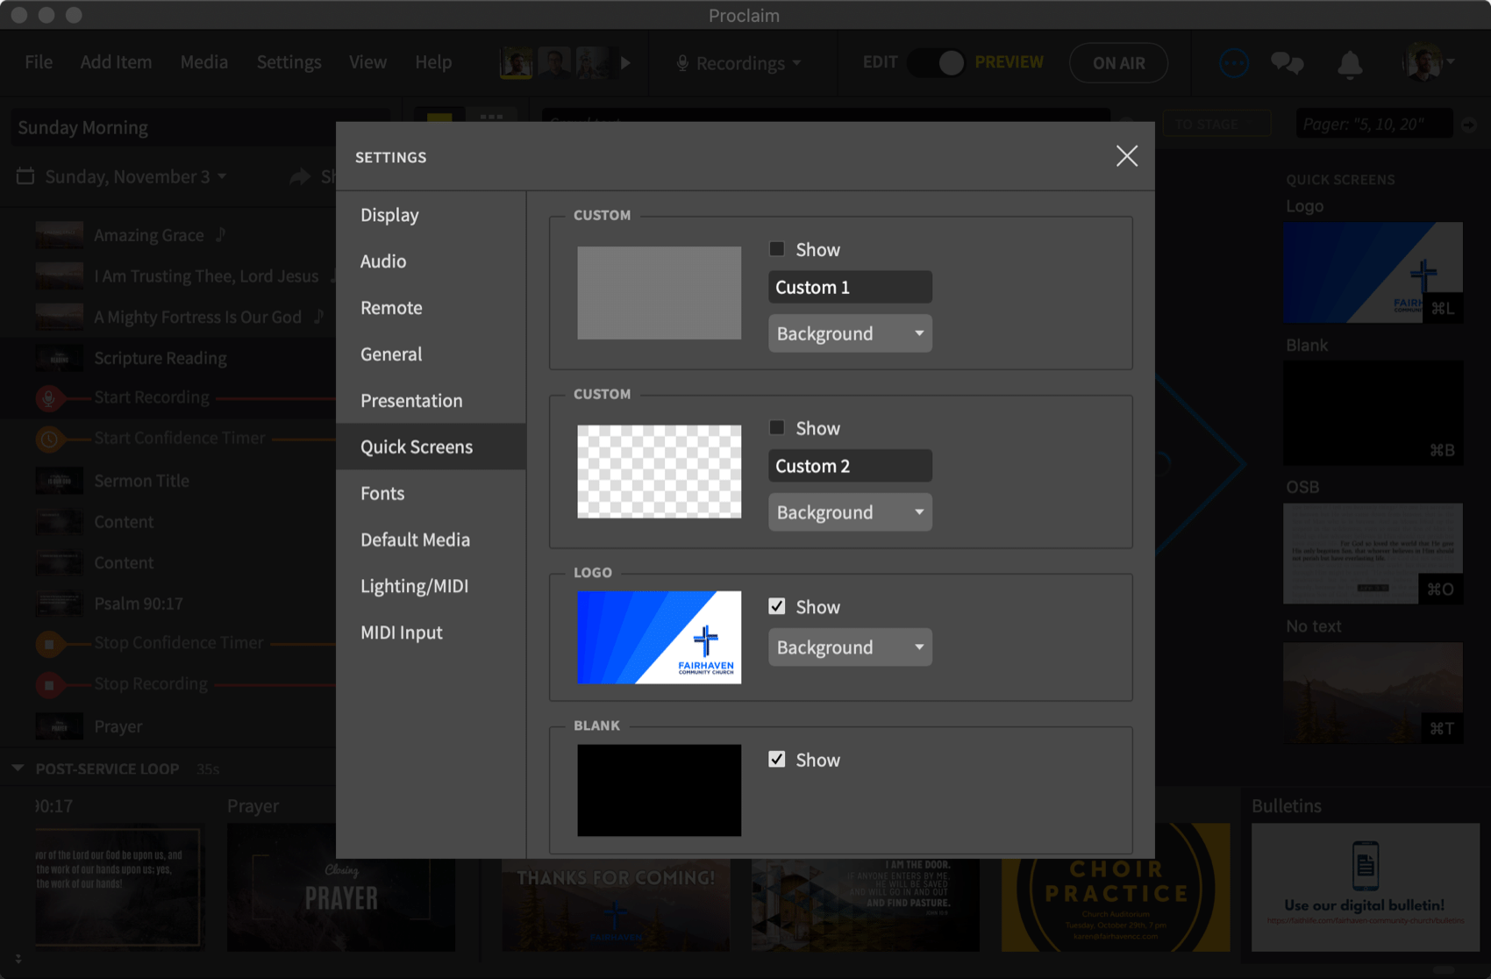The width and height of the screenshot is (1491, 979).
Task: Click the play arrow beside presenter avatars
Action: pos(625,63)
